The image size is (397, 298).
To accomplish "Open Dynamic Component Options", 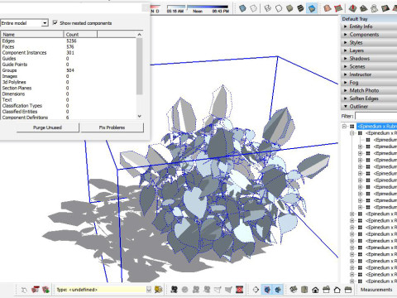I will 36,290.
